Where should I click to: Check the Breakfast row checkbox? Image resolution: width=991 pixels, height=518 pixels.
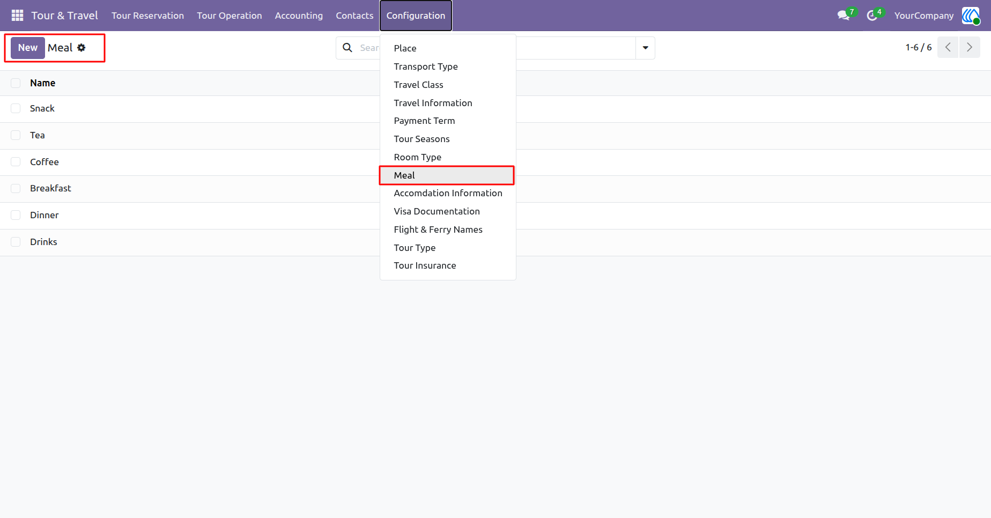(16, 188)
